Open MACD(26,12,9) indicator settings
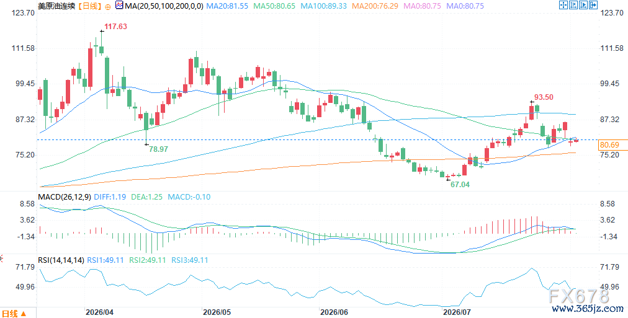The height and width of the screenshot is (318, 628). [64, 197]
